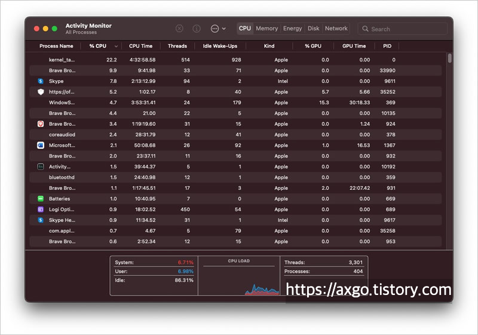
Task: Select the com.appl... process row
Action: 235,230
